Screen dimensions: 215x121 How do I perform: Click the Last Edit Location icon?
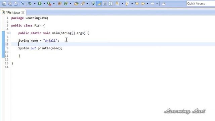tap(137, 4)
